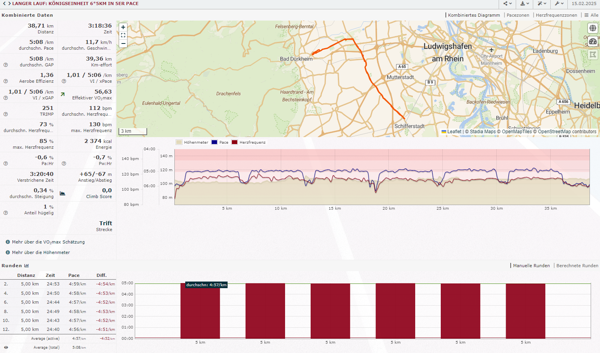Screen dimensions: 600x353
Task: Open the map layer globe icon
Action: tap(593, 28)
